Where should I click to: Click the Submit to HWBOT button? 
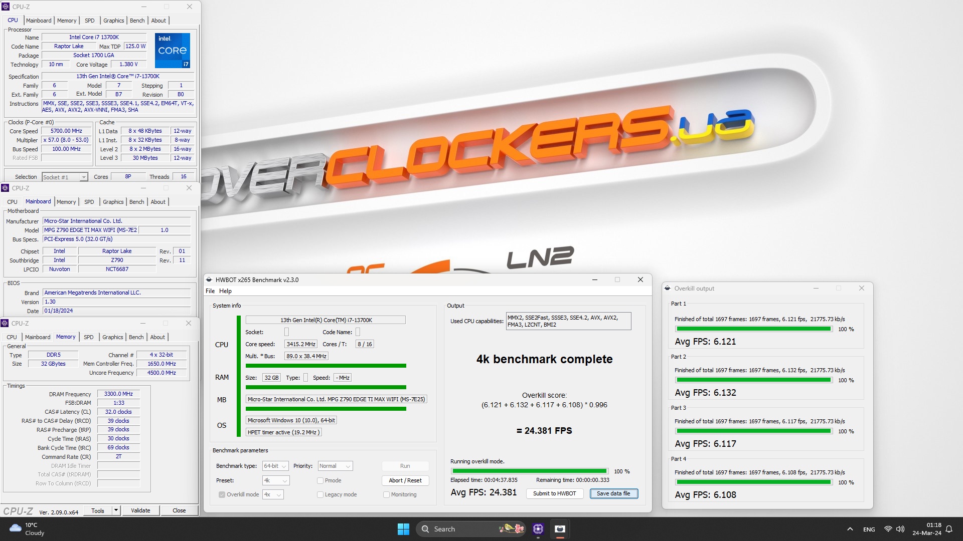(555, 493)
